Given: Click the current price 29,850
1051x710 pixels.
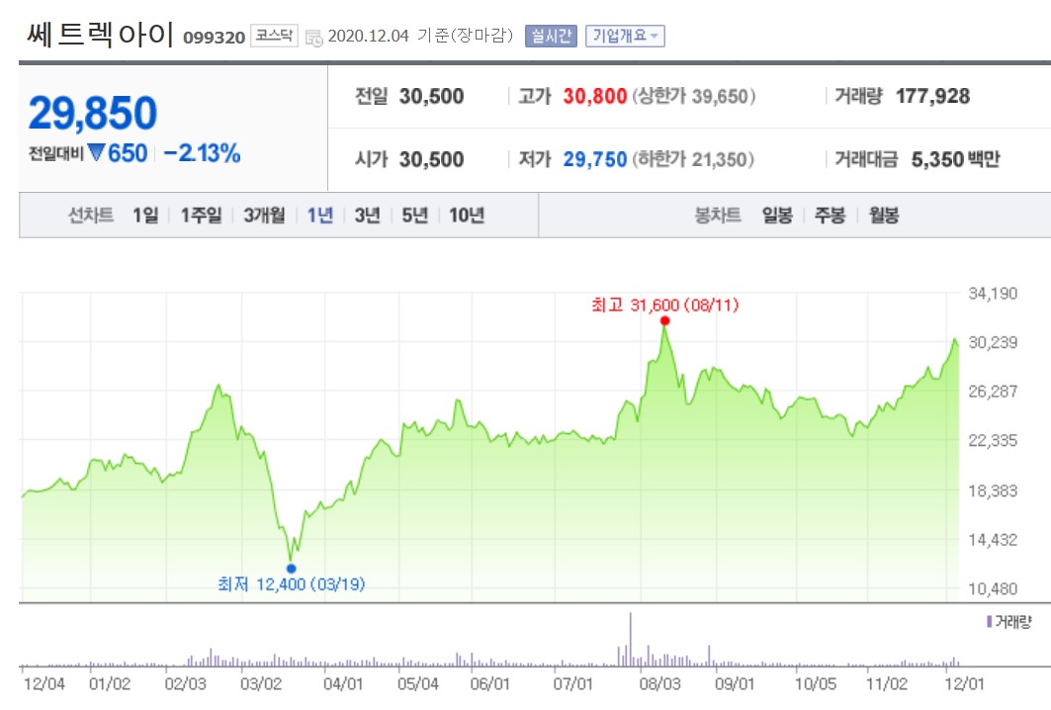Looking at the screenshot, I should pos(93,113).
